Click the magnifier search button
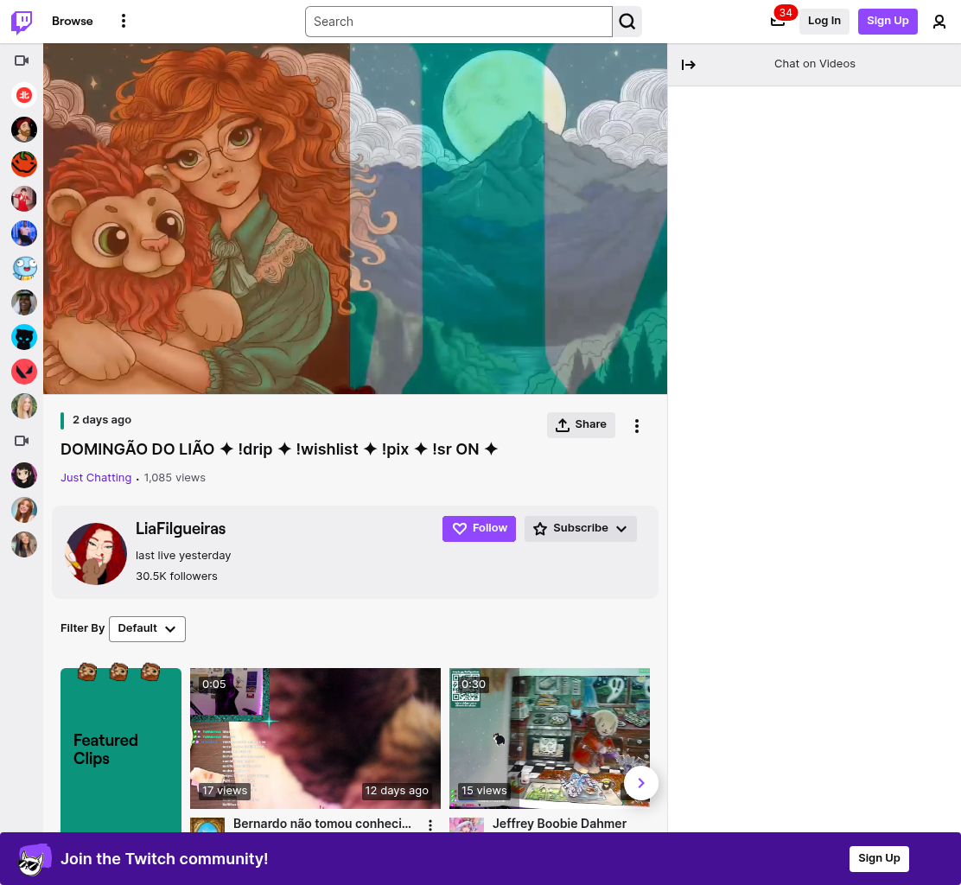Screen dimensions: 961x885 click(627, 22)
